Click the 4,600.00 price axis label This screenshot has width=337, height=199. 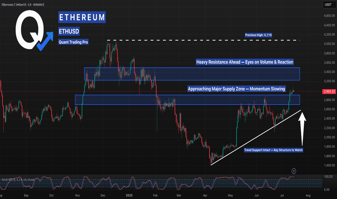click(329, 16)
